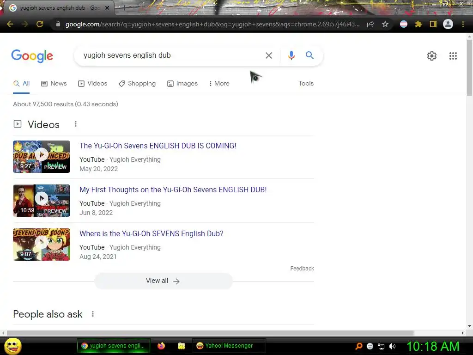Select the Chrome taskbar button yugioh sevens
The image size is (473, 355).
(114, 346)
